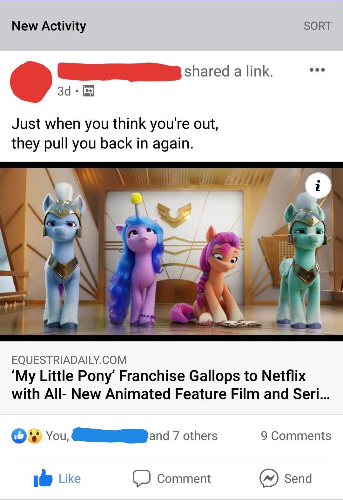343x500 pixels.
Task: Open the pony preview image
Action: coord(171,251)
